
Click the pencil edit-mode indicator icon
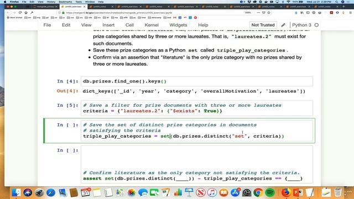pyautogui.click(x=283, y=25)
